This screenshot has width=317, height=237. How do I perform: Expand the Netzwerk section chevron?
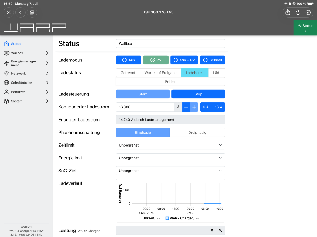tap(47, 73)
